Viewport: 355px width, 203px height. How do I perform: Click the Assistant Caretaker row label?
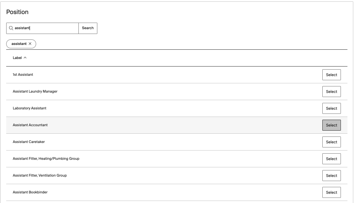pyautogui.click(x=29, y=142)
